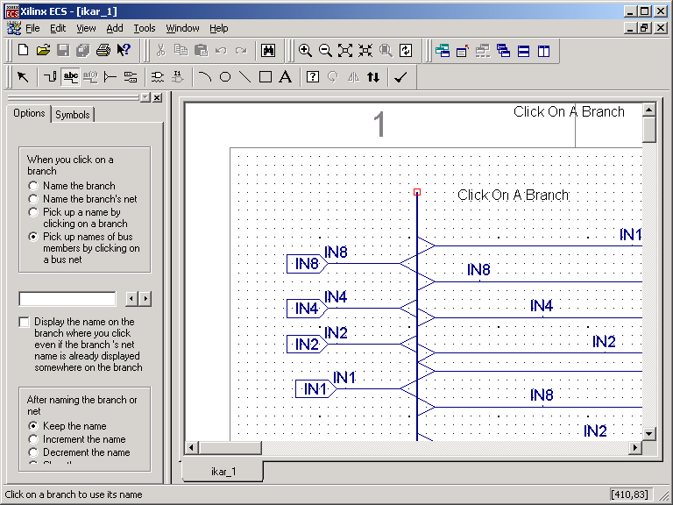Cascade the open windows
The width and height of the screenshot is (673, 505).
coord(504,51)
